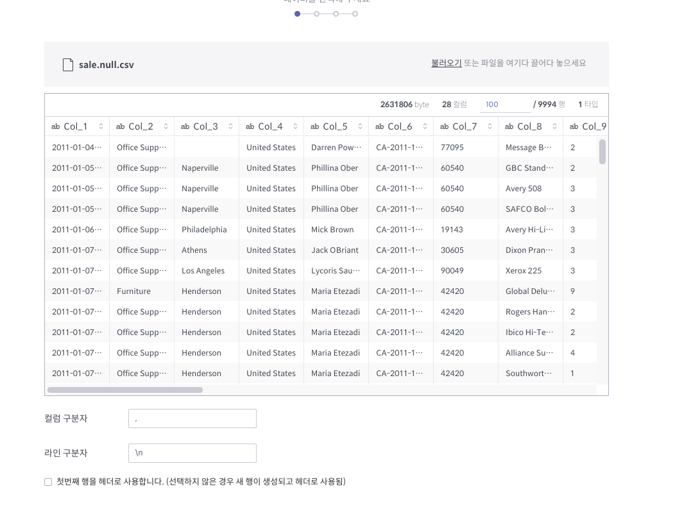The image size is (691, 509).
Task: Select the first step indicator dot
Action: pyautogui.click(x=298, y=13)
